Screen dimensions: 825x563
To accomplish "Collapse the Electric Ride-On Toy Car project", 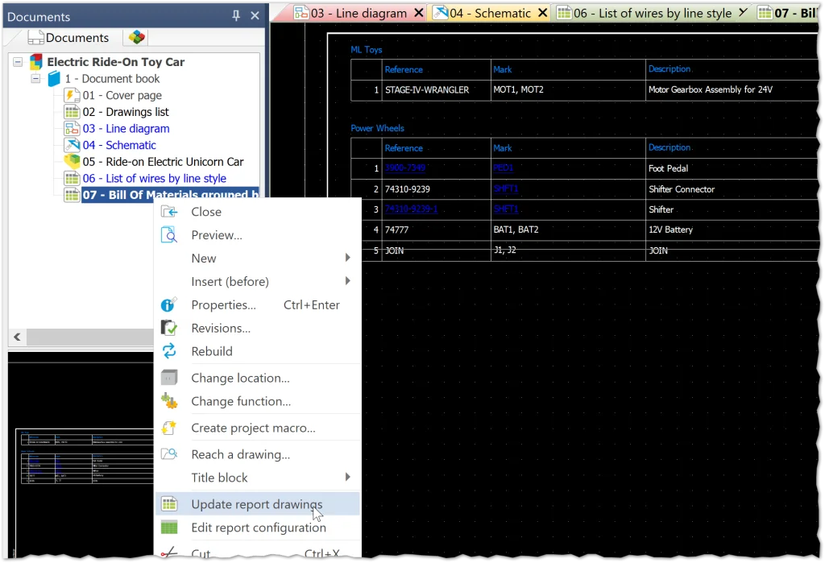I will tap(19, 62).
